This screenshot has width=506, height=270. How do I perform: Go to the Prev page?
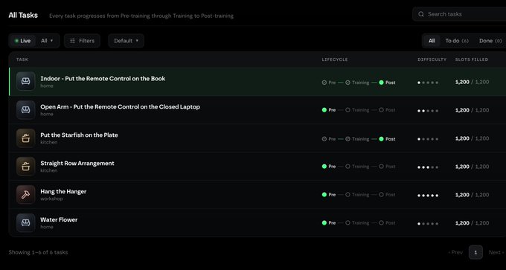pos(455,252)
